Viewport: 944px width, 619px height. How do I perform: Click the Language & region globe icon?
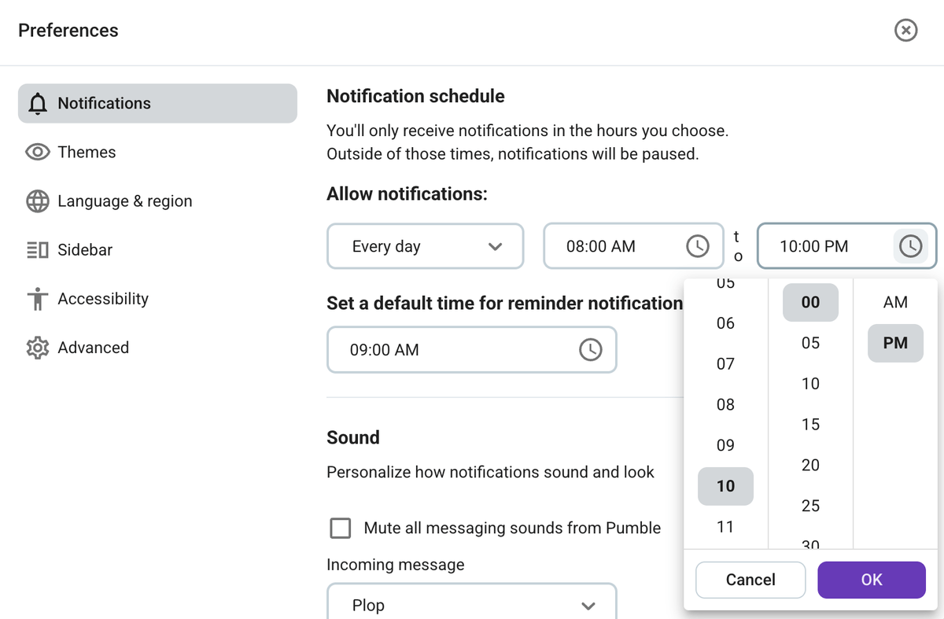36,201
